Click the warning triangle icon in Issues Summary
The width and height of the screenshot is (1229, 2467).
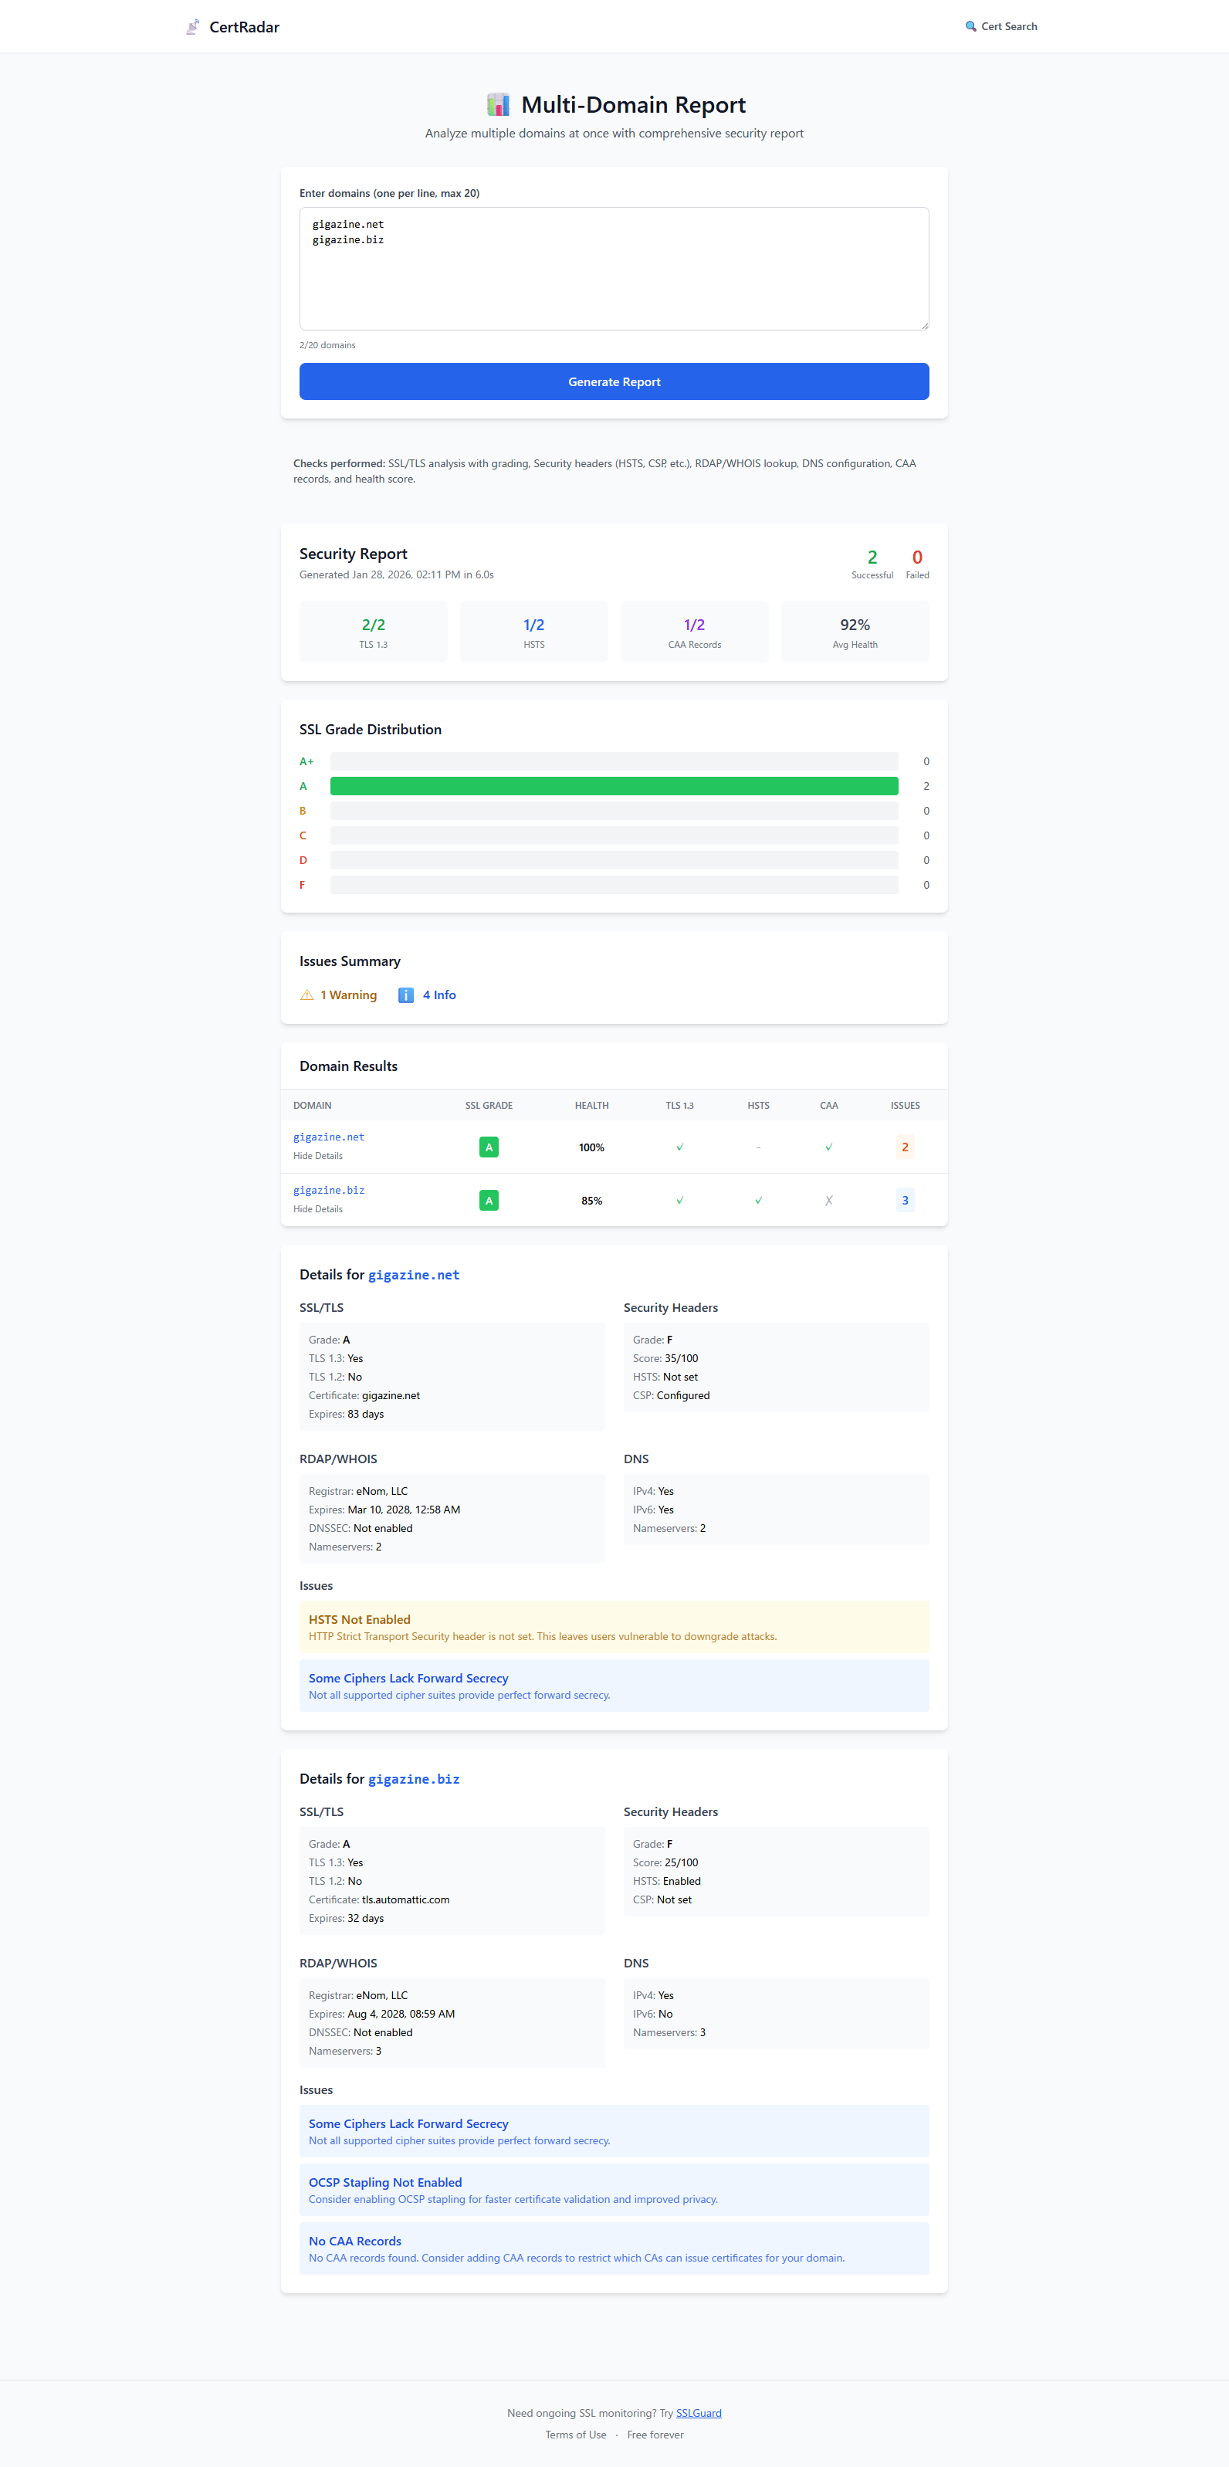pyautogui.click(x=306, y=995)
